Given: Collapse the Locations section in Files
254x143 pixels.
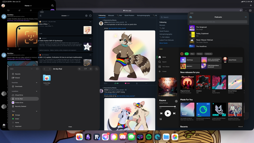Looking at the screenshot, I should pos(37,91).
